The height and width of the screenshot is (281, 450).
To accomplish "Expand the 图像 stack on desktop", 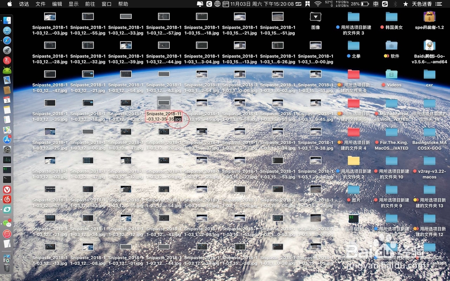I will 315,17.
